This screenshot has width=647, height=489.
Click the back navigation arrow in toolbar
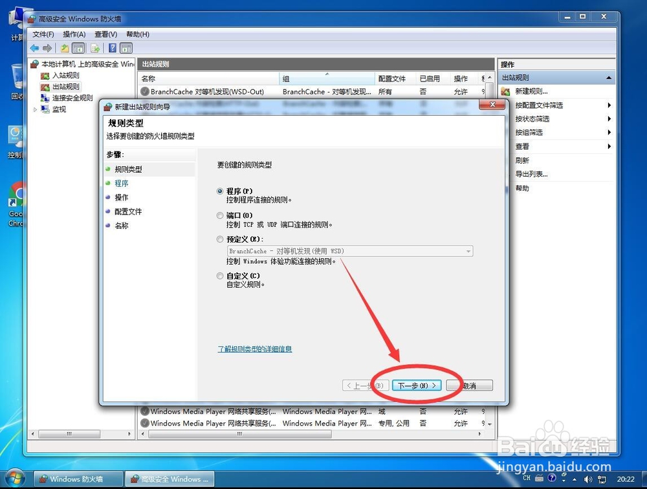coord(34,48)
